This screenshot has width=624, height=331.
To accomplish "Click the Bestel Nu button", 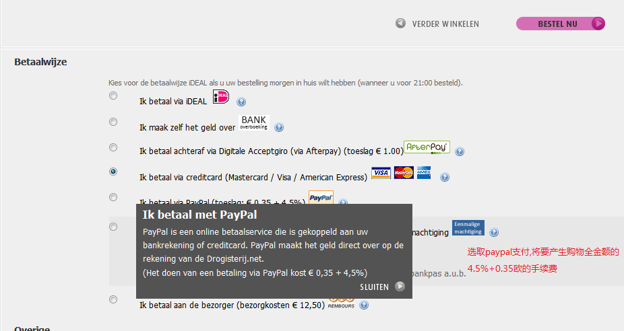I will (561, 24).
